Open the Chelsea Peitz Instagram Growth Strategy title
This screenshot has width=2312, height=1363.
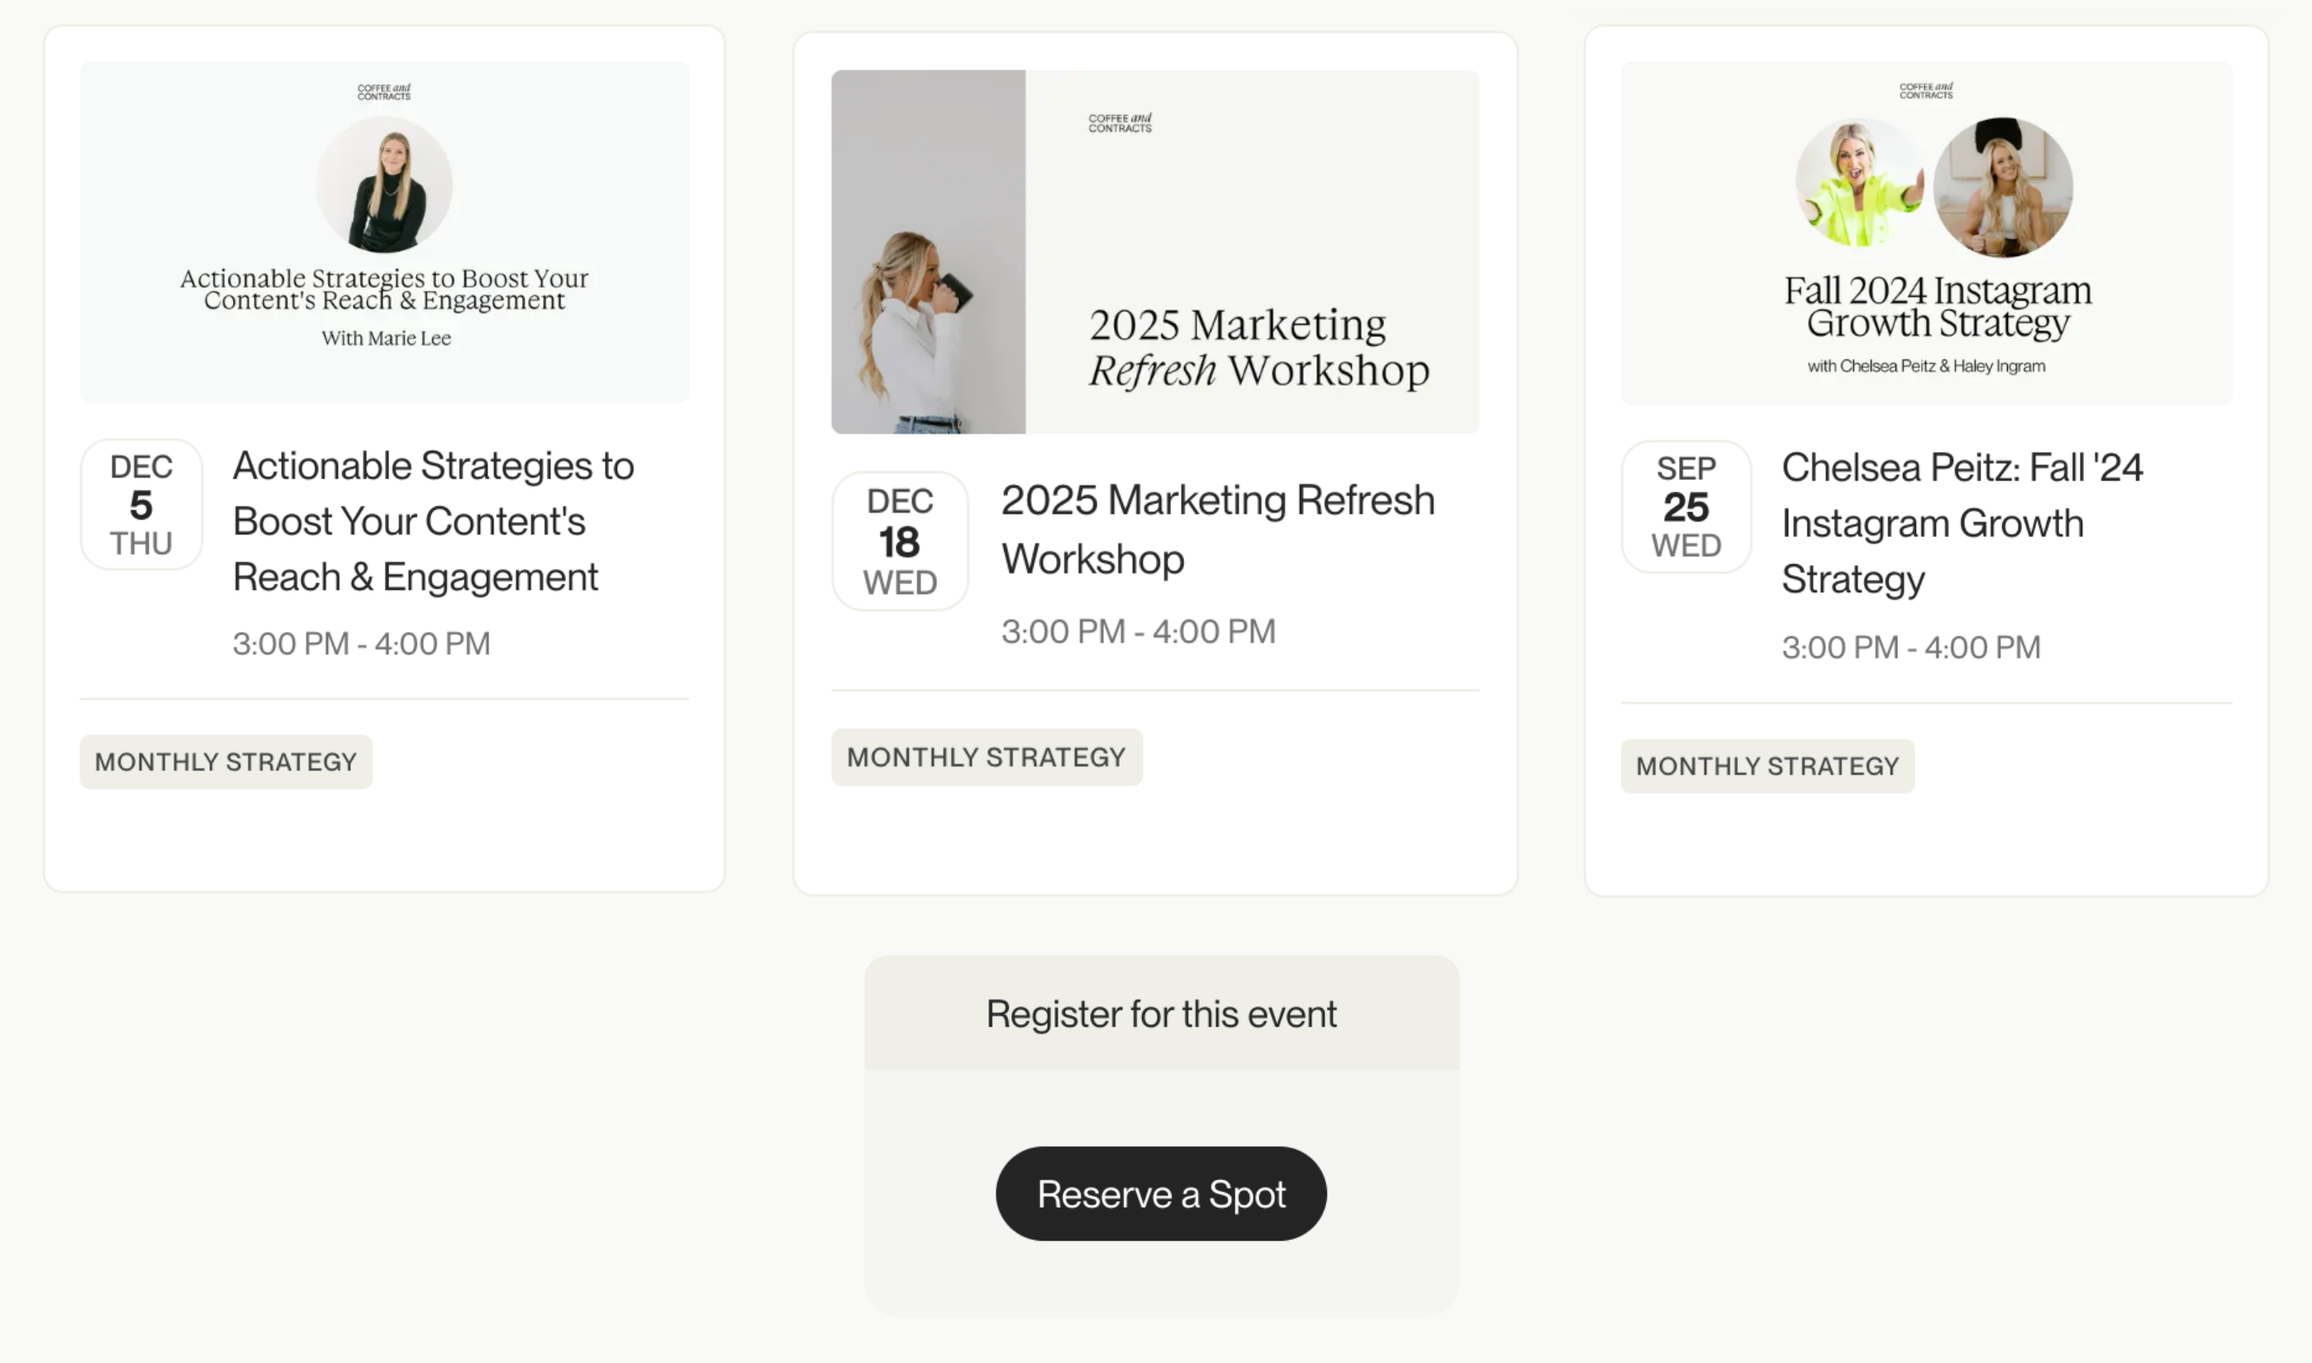coord(1962,524)
